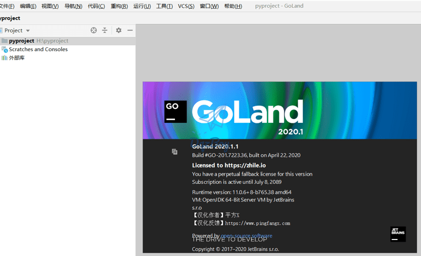Follow the open-source software link
The width and height of the screenshot is (421, 256).
pyautogui.click(x=246, y=236)
